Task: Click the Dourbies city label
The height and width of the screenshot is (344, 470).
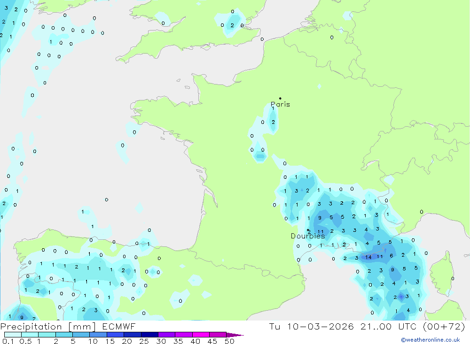Action: pyautogui.click(x=308, y=236)
